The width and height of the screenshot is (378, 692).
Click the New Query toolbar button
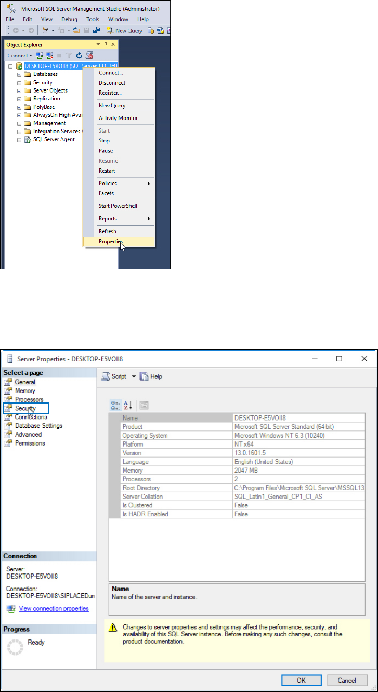pyautogui.click(x=125, y=31)
